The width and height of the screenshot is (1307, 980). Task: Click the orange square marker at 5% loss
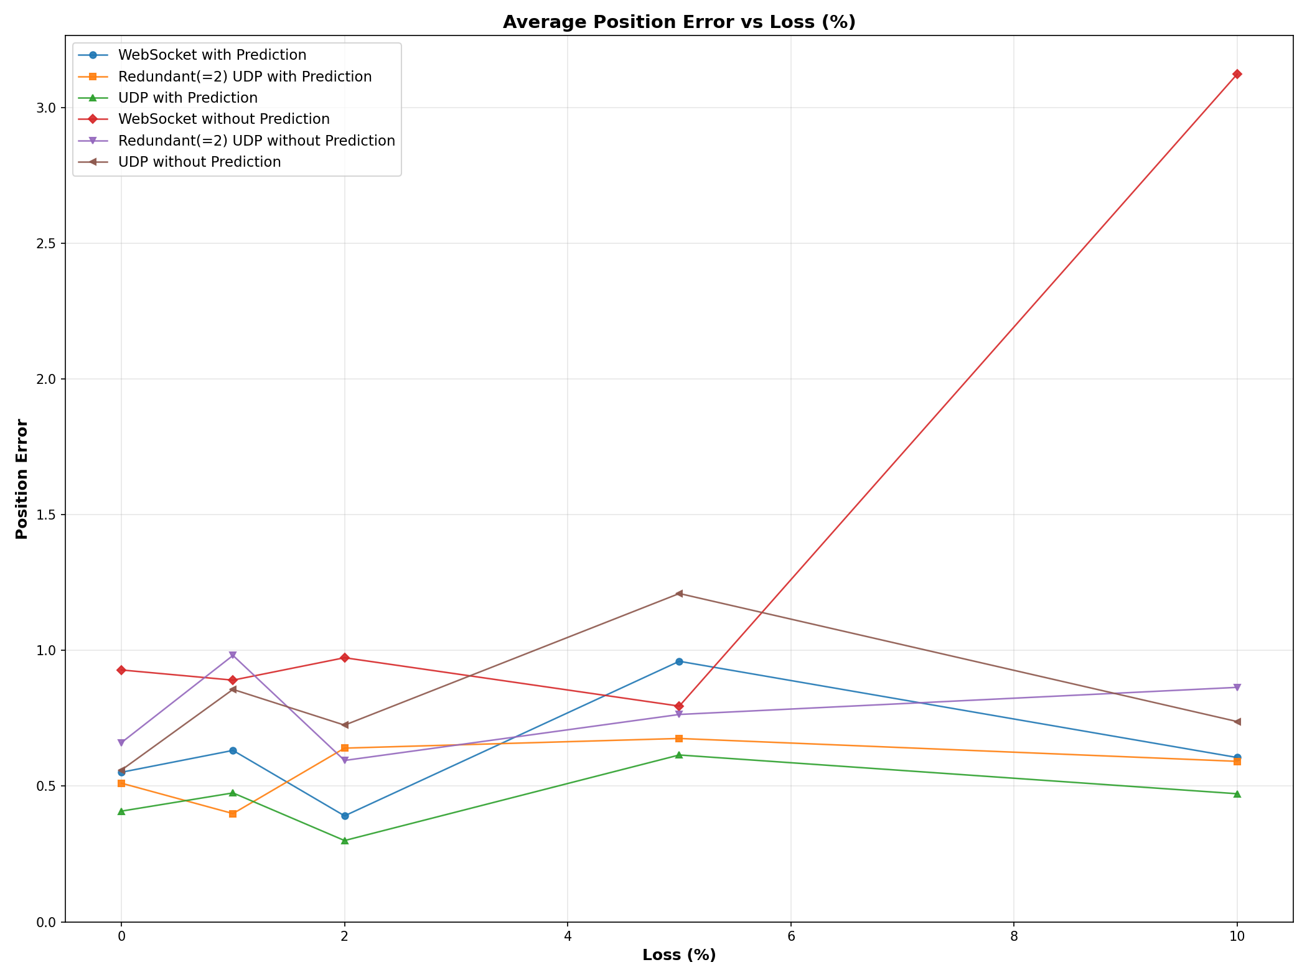(679, 739)
